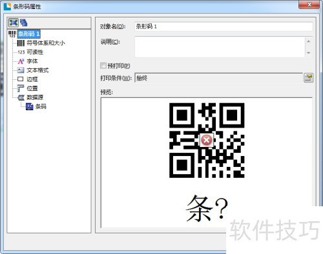
Task: Click the font A icon beside 字体
Action: 21,61
